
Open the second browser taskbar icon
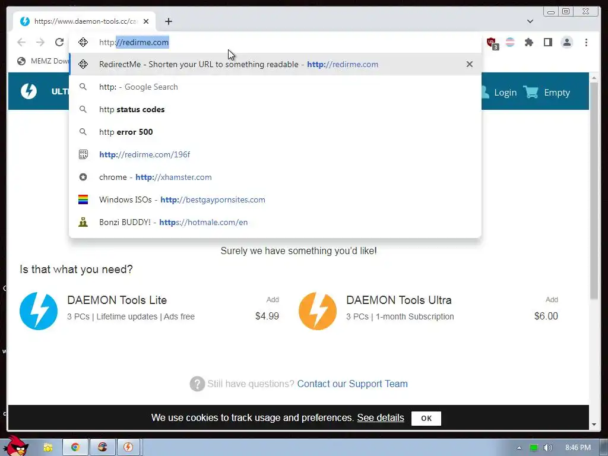click(x=102, y=448)
